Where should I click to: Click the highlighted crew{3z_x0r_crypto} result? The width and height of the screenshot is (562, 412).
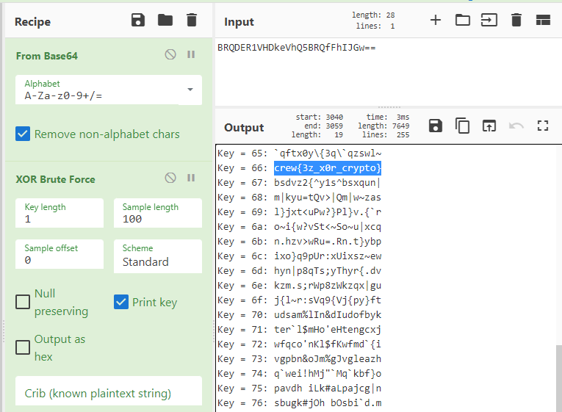point(327,168)
